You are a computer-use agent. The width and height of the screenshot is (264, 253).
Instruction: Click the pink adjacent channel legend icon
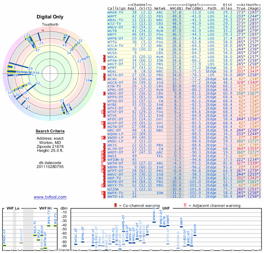[185, 206]
